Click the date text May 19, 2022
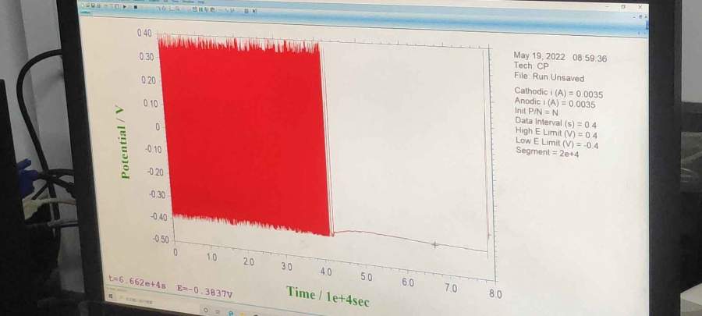Screen dimensions: 702x316 coord(541,56)
